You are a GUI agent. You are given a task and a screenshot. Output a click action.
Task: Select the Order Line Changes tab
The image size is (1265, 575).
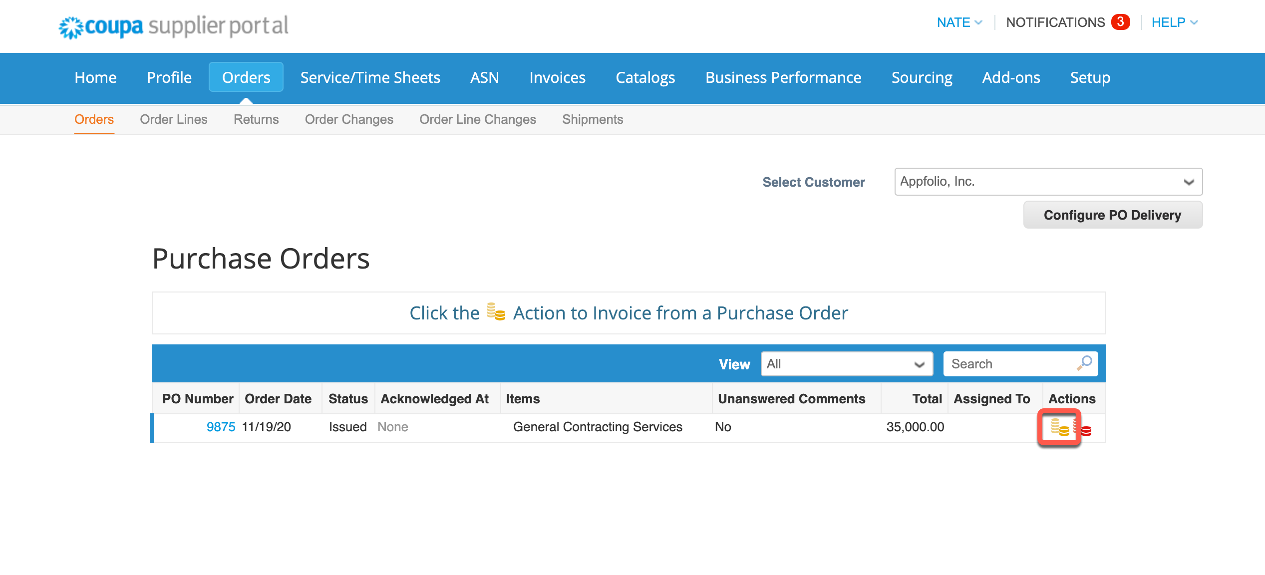[x=477, y=119]
